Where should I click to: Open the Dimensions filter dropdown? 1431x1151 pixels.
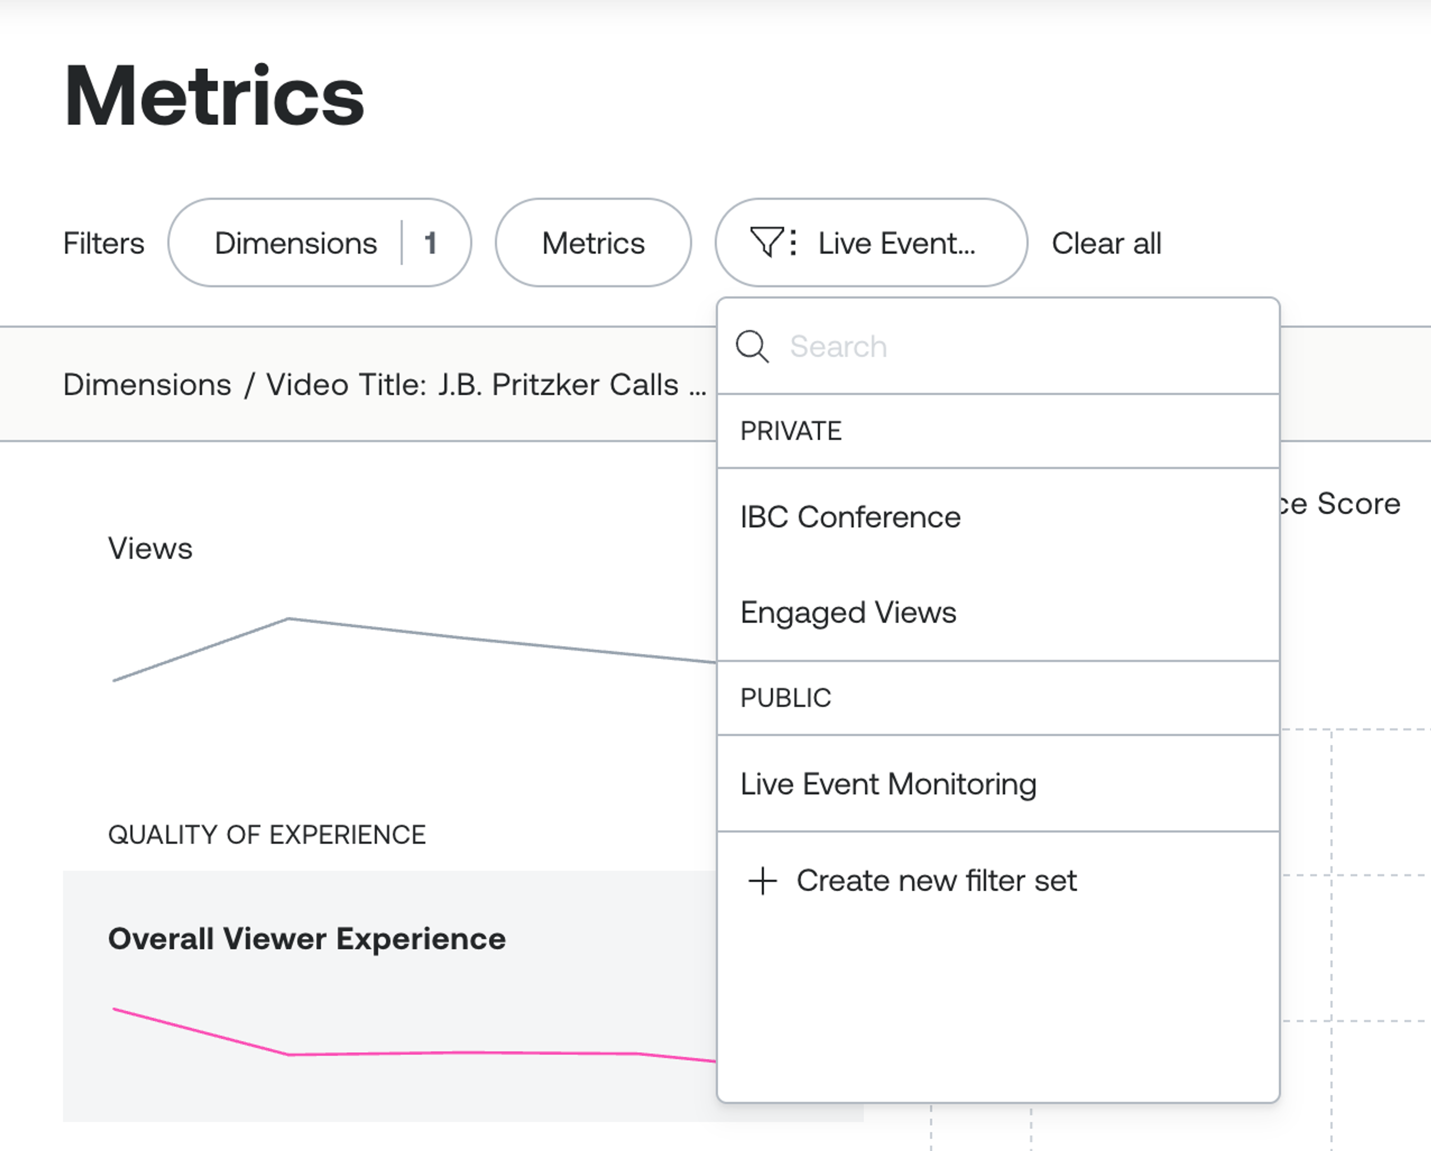click(x=296, y=243)
